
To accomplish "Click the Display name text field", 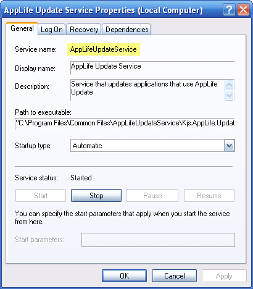I will [x=152, y=68].
